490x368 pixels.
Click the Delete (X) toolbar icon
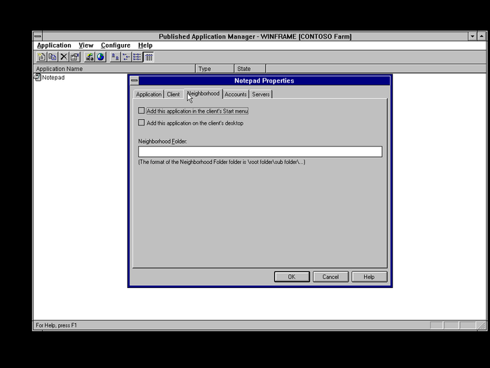tap(64, 57)
